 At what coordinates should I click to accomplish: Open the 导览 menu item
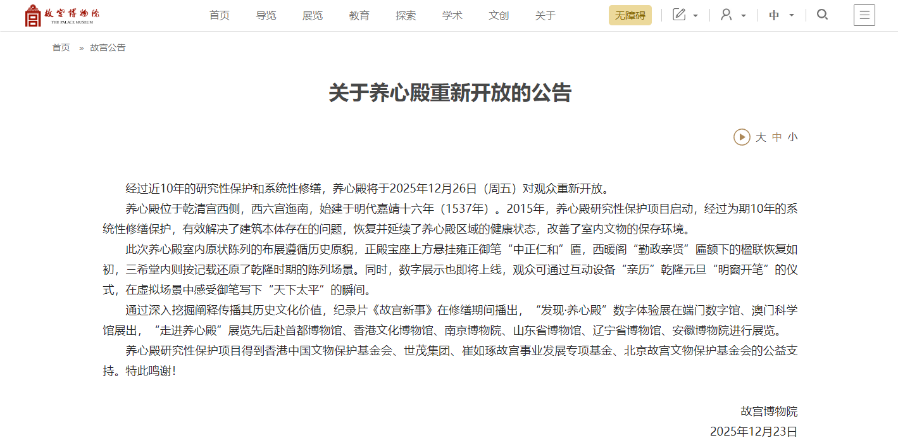pyautogui.click(x=266, y=15)
